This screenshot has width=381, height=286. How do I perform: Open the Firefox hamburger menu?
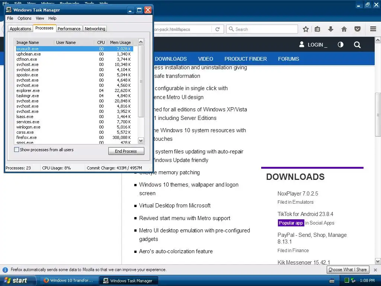[x=373, y=29]
